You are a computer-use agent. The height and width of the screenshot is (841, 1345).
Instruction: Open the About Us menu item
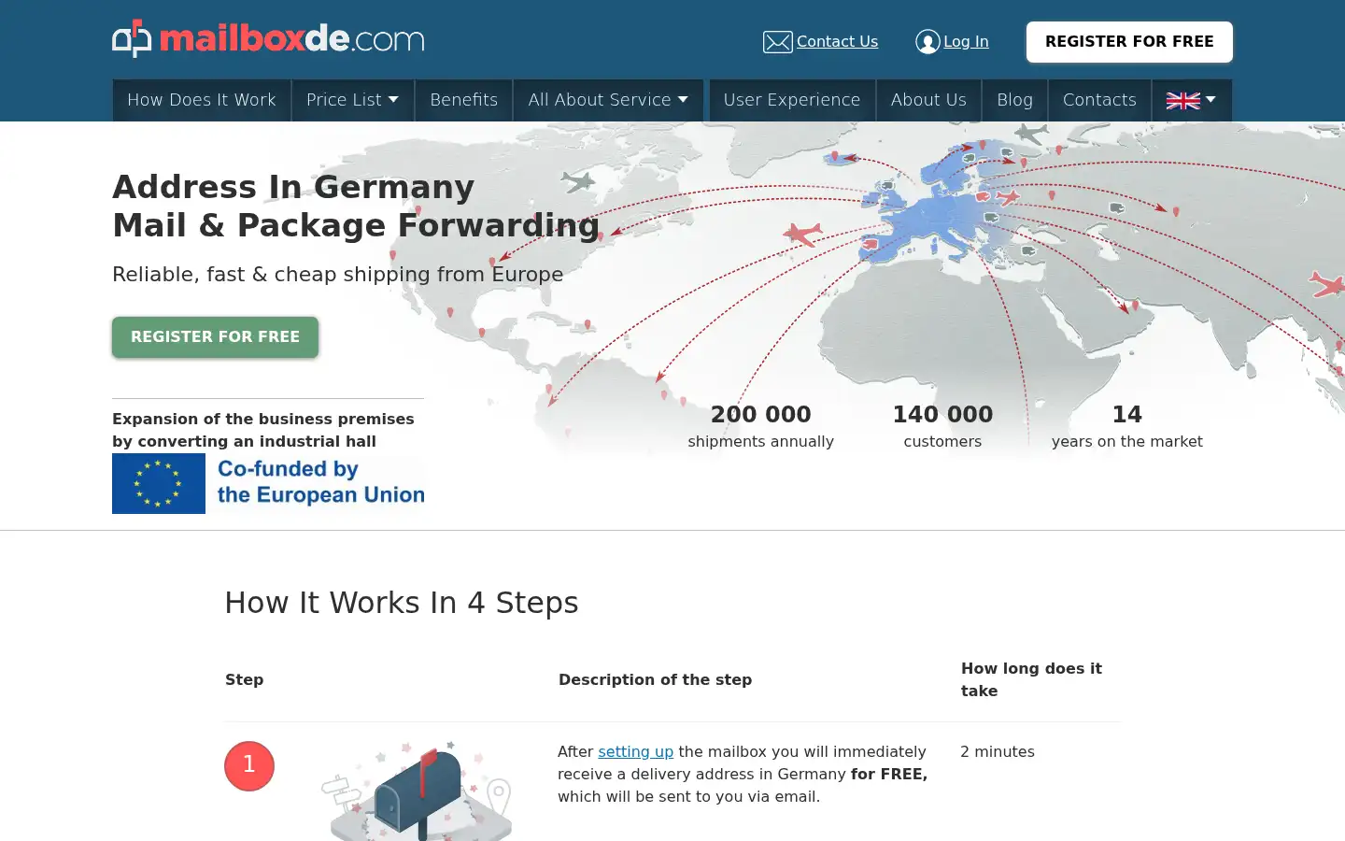(928, 100)
